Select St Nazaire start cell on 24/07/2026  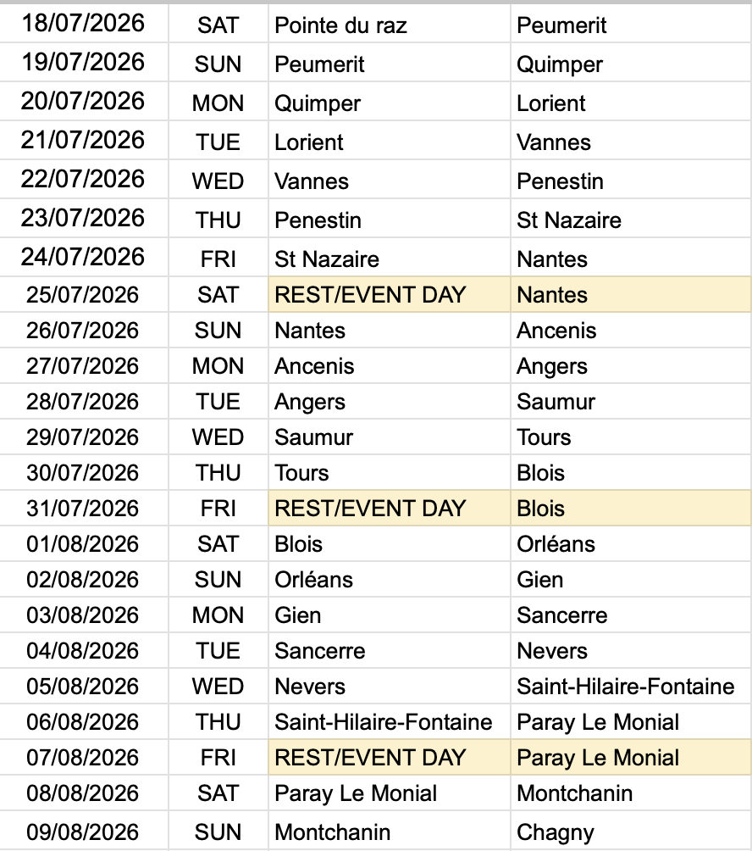[390, 259]
